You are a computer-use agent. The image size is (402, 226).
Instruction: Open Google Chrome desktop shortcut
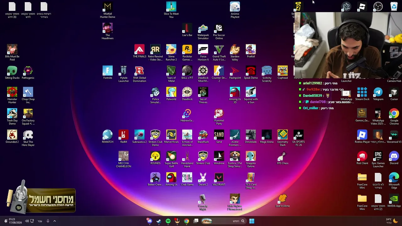(x=394, y=117)
